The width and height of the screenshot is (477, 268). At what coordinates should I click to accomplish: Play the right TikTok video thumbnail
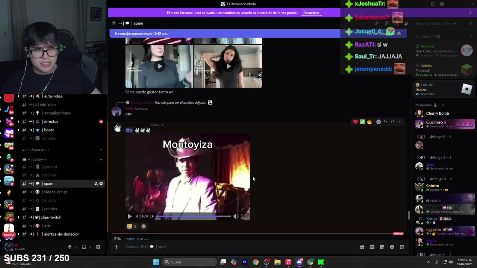pos(228,66)
